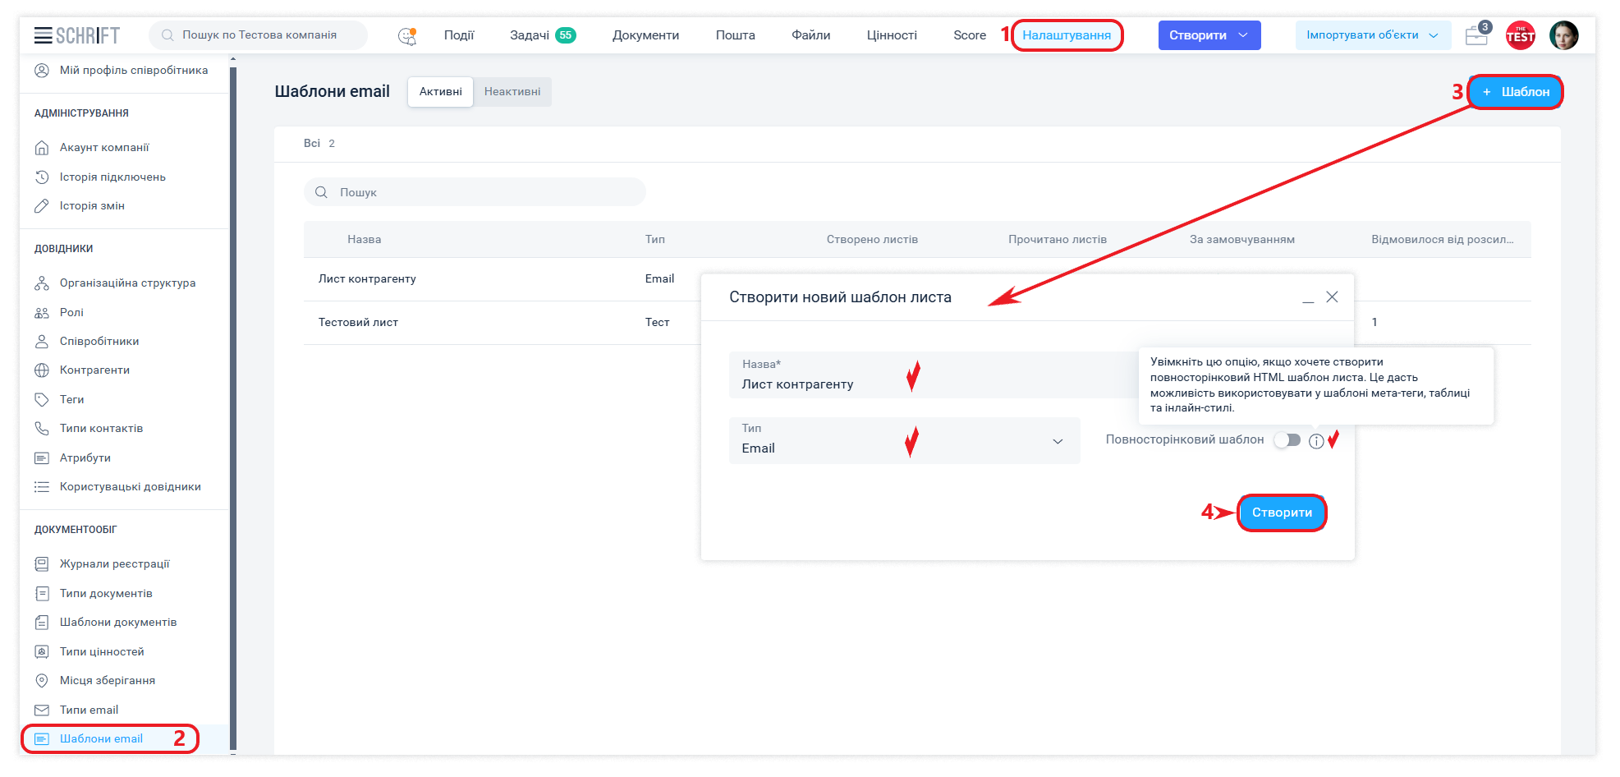Viewport: 1620px width, 777px height.
Task: Open Місця зберігання in sidebar
Action: [107, 680]
